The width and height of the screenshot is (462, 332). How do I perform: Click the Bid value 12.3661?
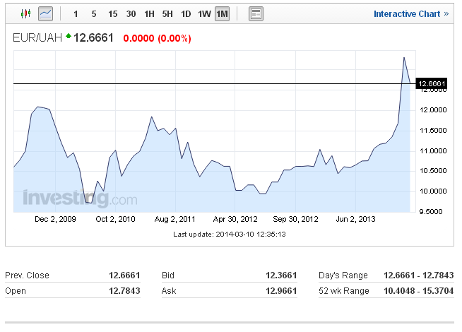pos(281,275)
